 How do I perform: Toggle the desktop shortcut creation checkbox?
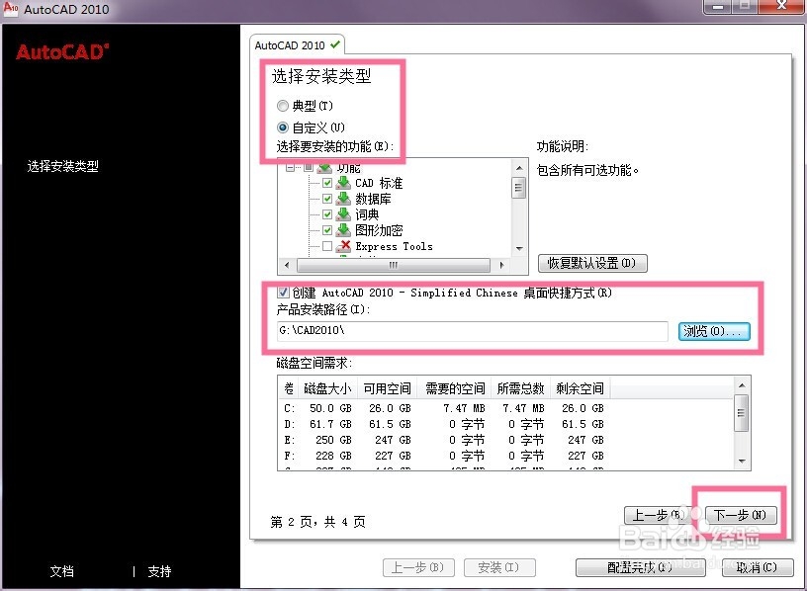(x=283, y=293)
